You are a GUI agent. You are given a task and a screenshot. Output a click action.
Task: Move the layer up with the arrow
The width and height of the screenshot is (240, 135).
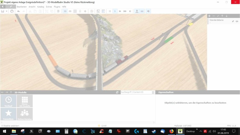(222, 16)
